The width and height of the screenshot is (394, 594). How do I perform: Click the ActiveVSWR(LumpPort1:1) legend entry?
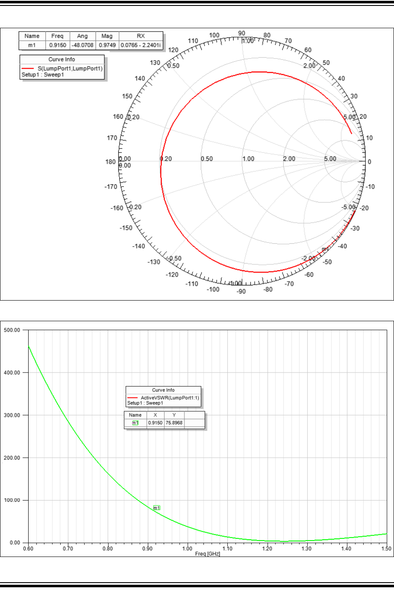(x=170, y=397)
